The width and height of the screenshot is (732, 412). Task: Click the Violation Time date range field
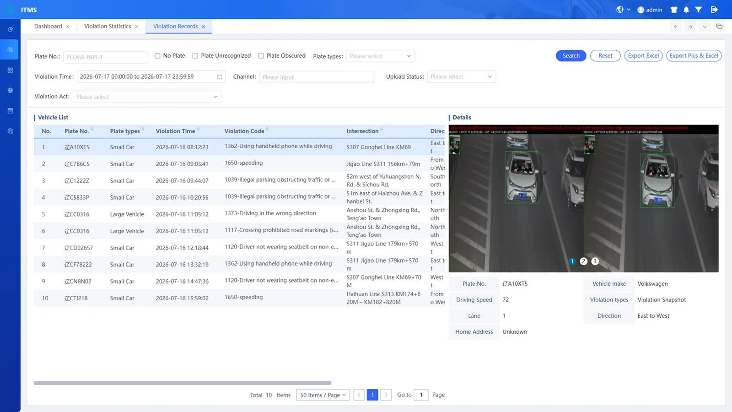pyautogui.click(x=151, y=77)
